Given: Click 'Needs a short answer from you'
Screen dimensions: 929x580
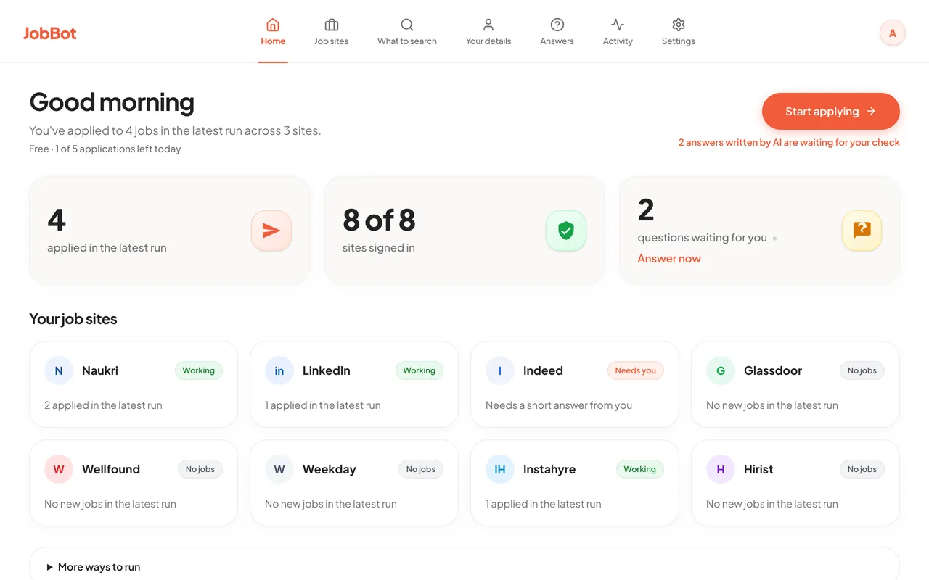Looking at the screenshot, I should tap(559, 405).
